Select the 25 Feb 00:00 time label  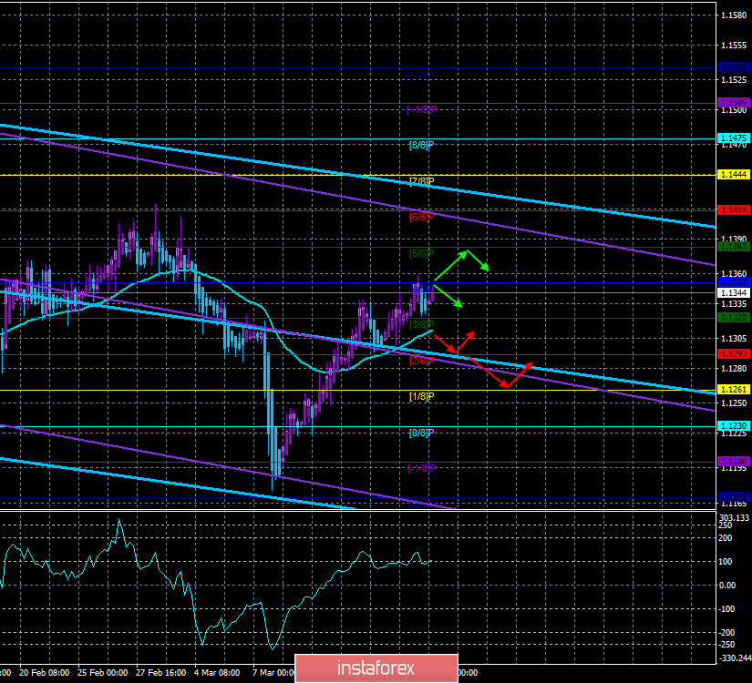[x=103, y=672]
